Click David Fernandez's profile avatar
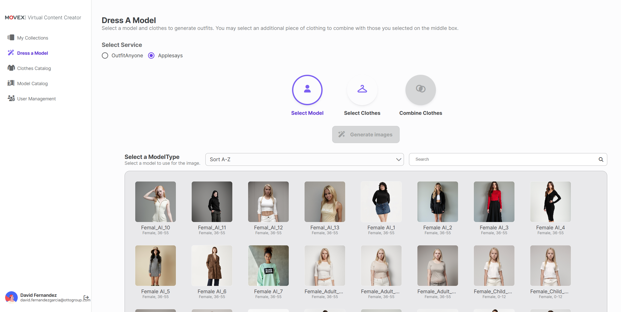 click(11, 297)
